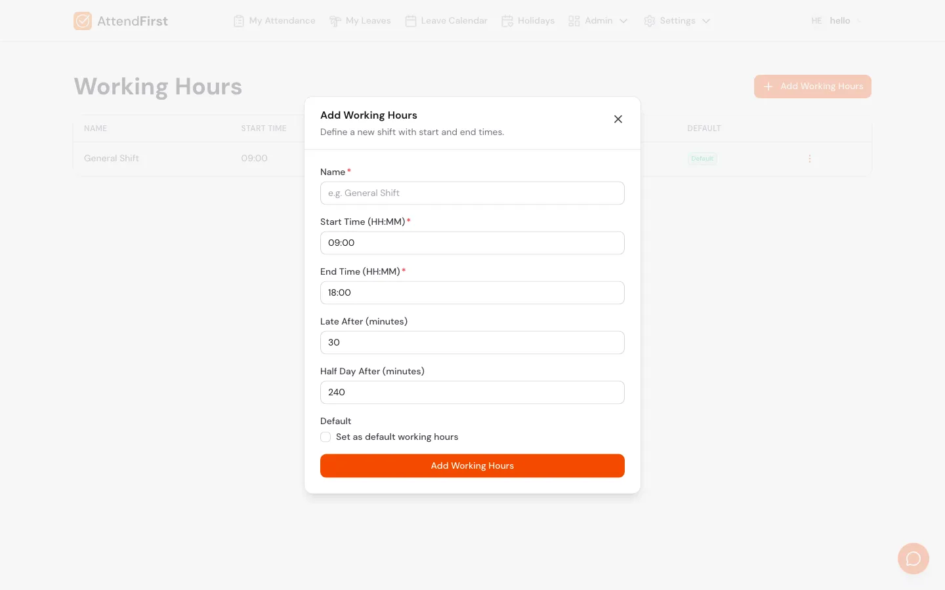Open the hello user account dropdown
This screenshot has height=590, width=945.
[x=840, y=20]
